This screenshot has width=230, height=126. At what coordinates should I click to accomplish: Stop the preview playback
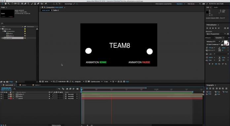click(213, 28)
